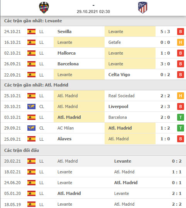This screenshot has width=186, height=208.
Task: Click the 5 : 3 score result
Action: coord(165,32)
